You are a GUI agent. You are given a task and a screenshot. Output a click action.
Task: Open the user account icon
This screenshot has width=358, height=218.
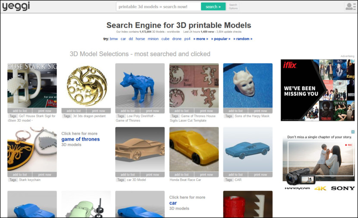tap(350, 6)
